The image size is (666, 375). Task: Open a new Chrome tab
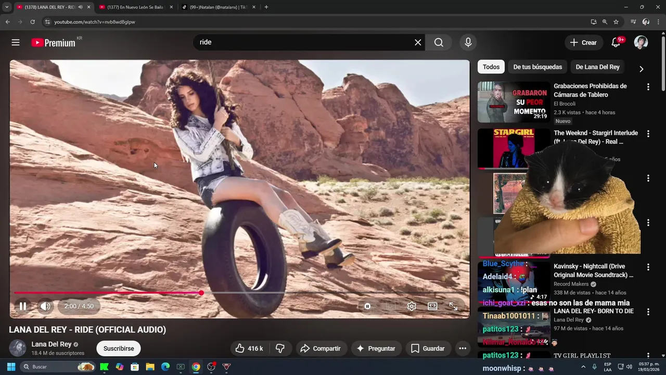point(266,7)
